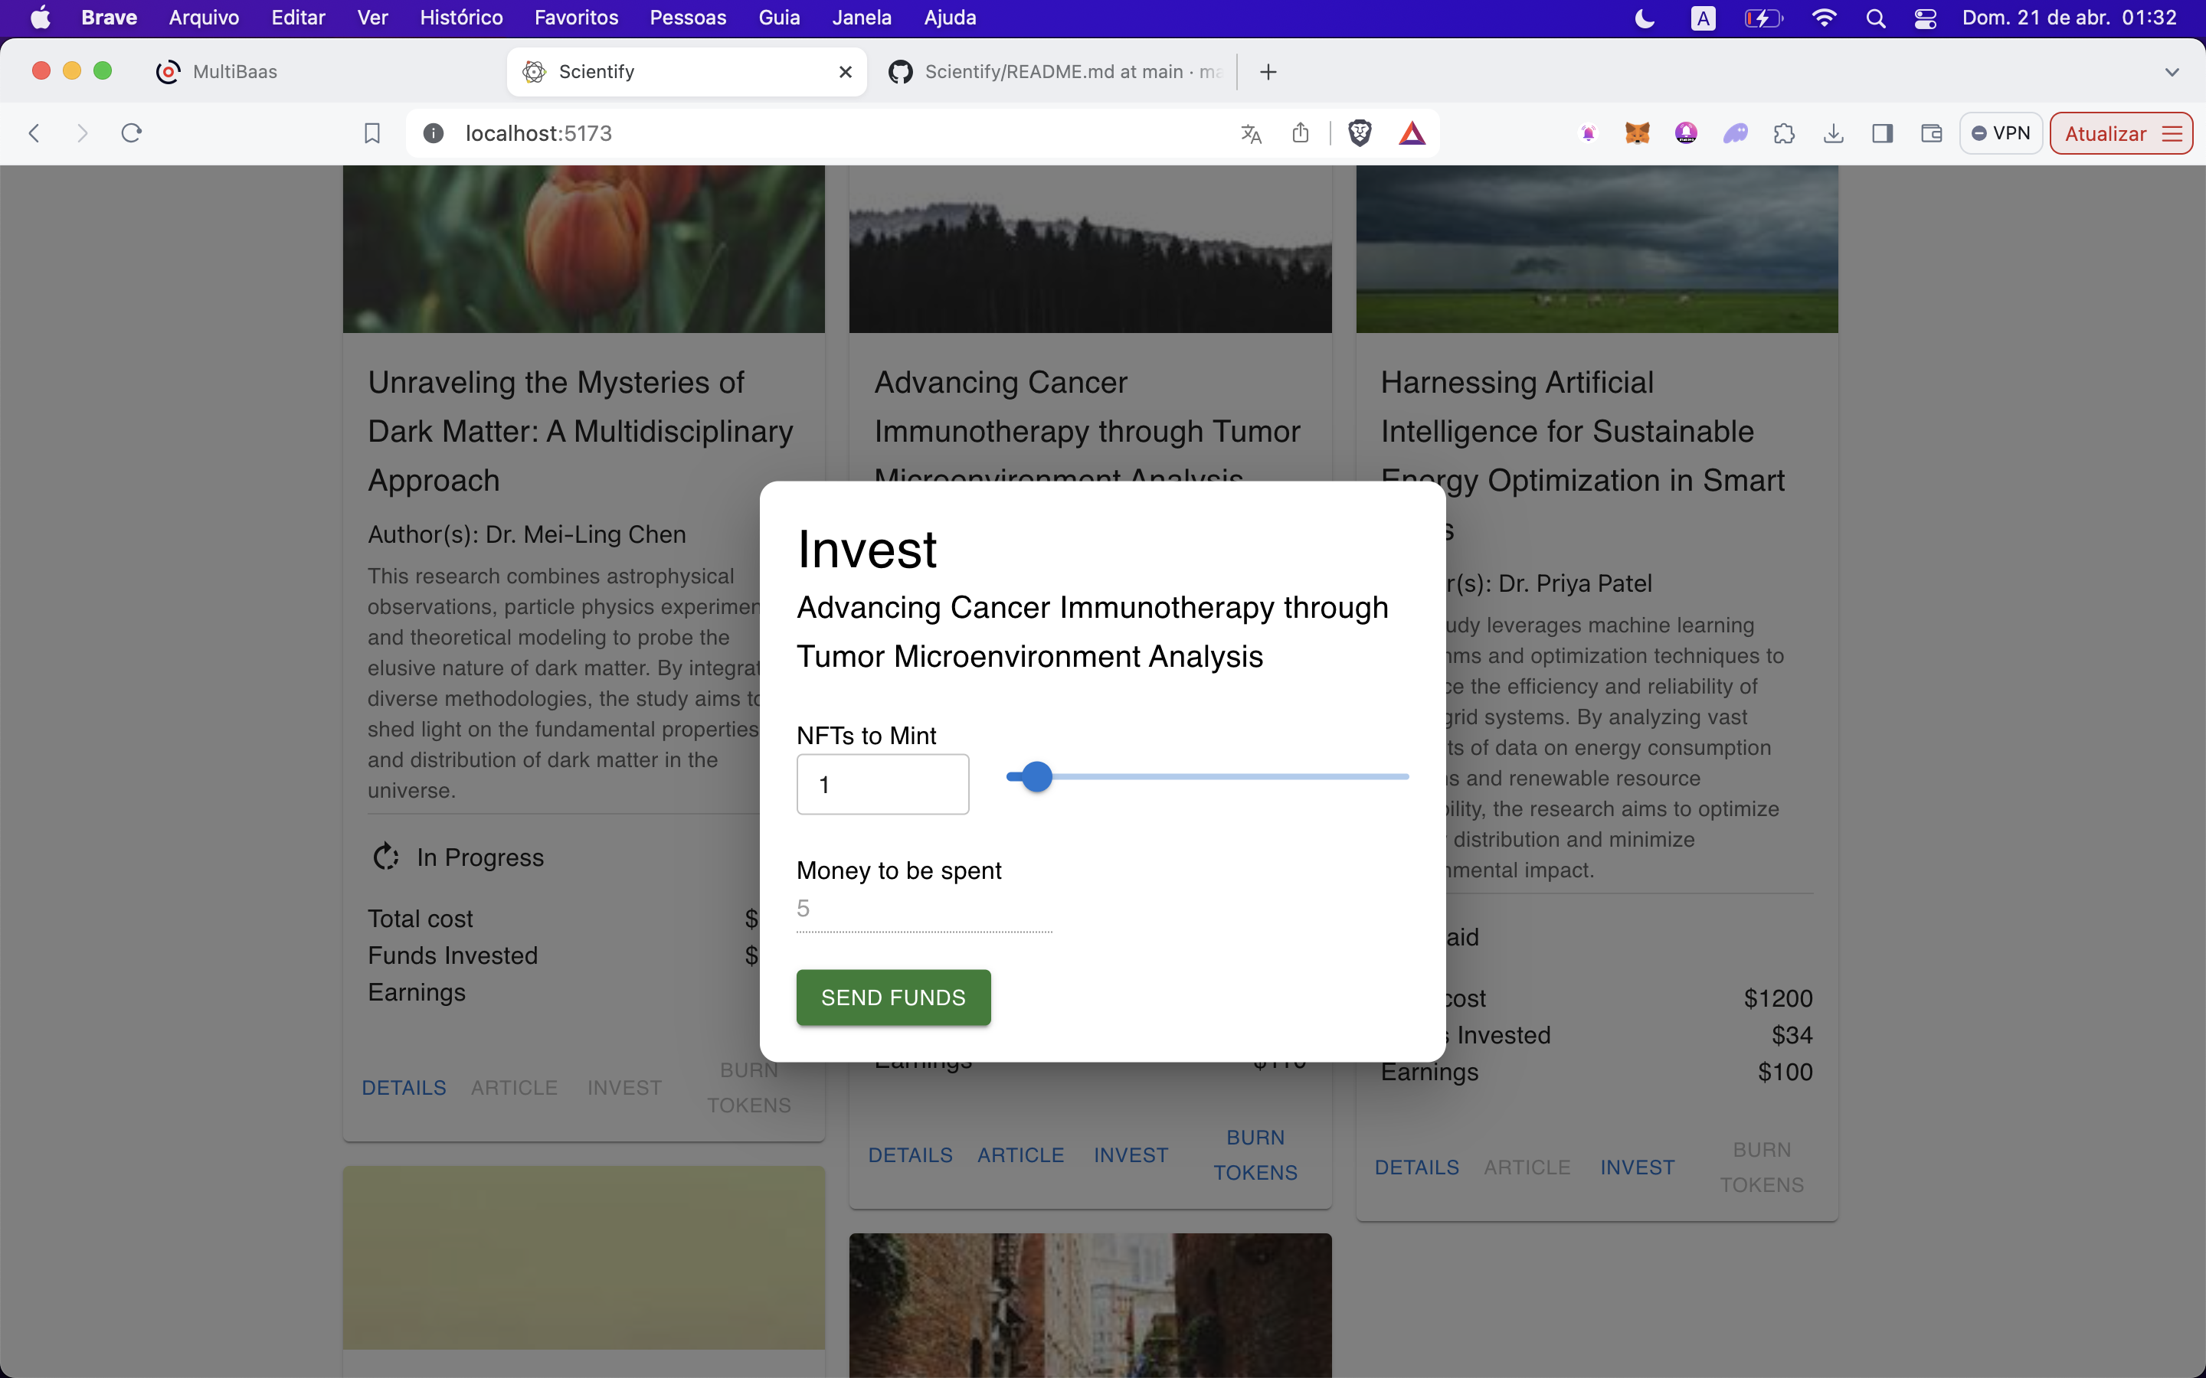
Task: Open DETAILS on the Artificial Intelligence card
Action: (1416, 1167)
